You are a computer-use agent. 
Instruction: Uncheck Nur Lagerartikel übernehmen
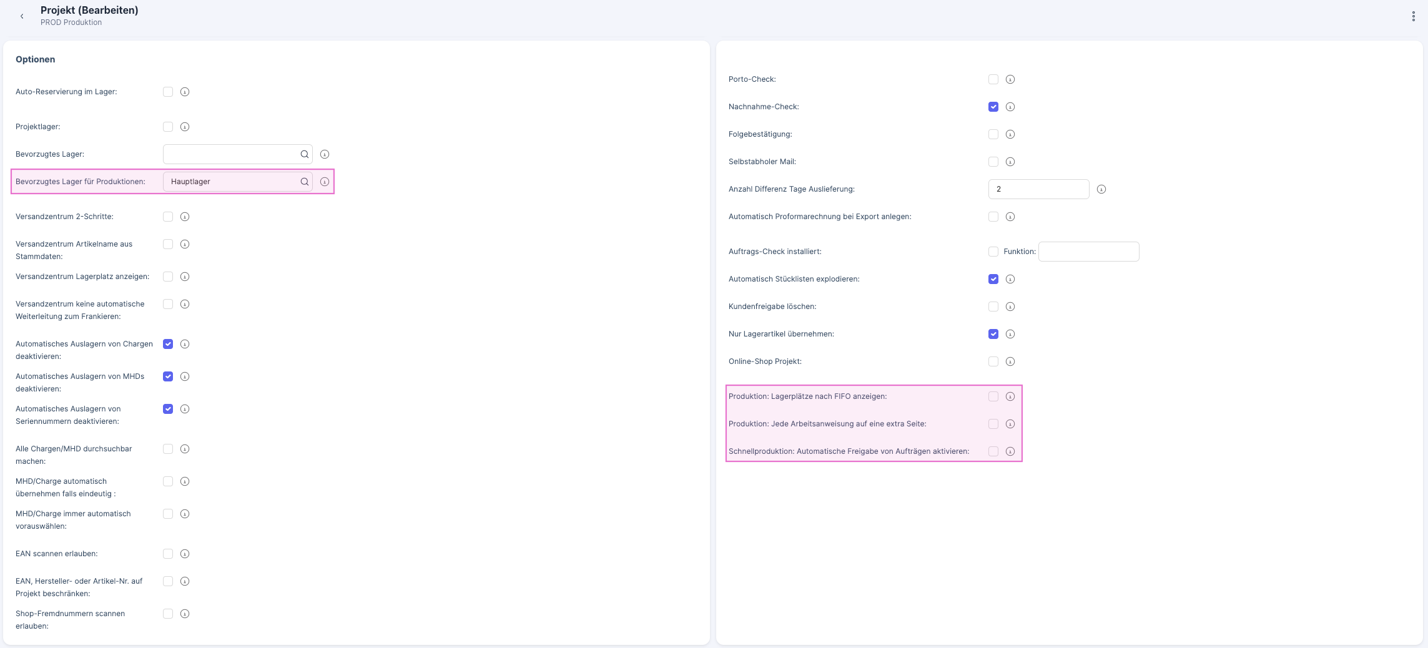[x=993, y=334]
